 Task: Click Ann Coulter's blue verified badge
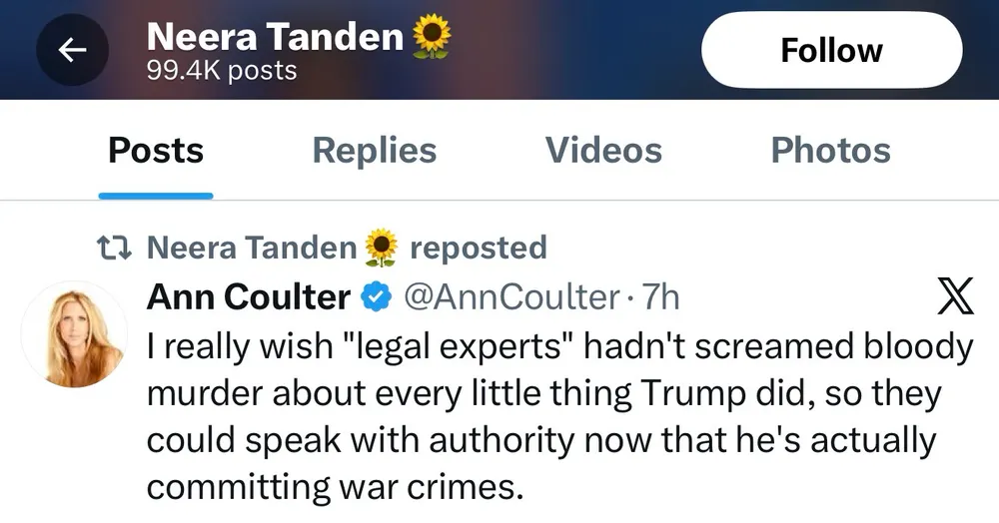(376, 296)
